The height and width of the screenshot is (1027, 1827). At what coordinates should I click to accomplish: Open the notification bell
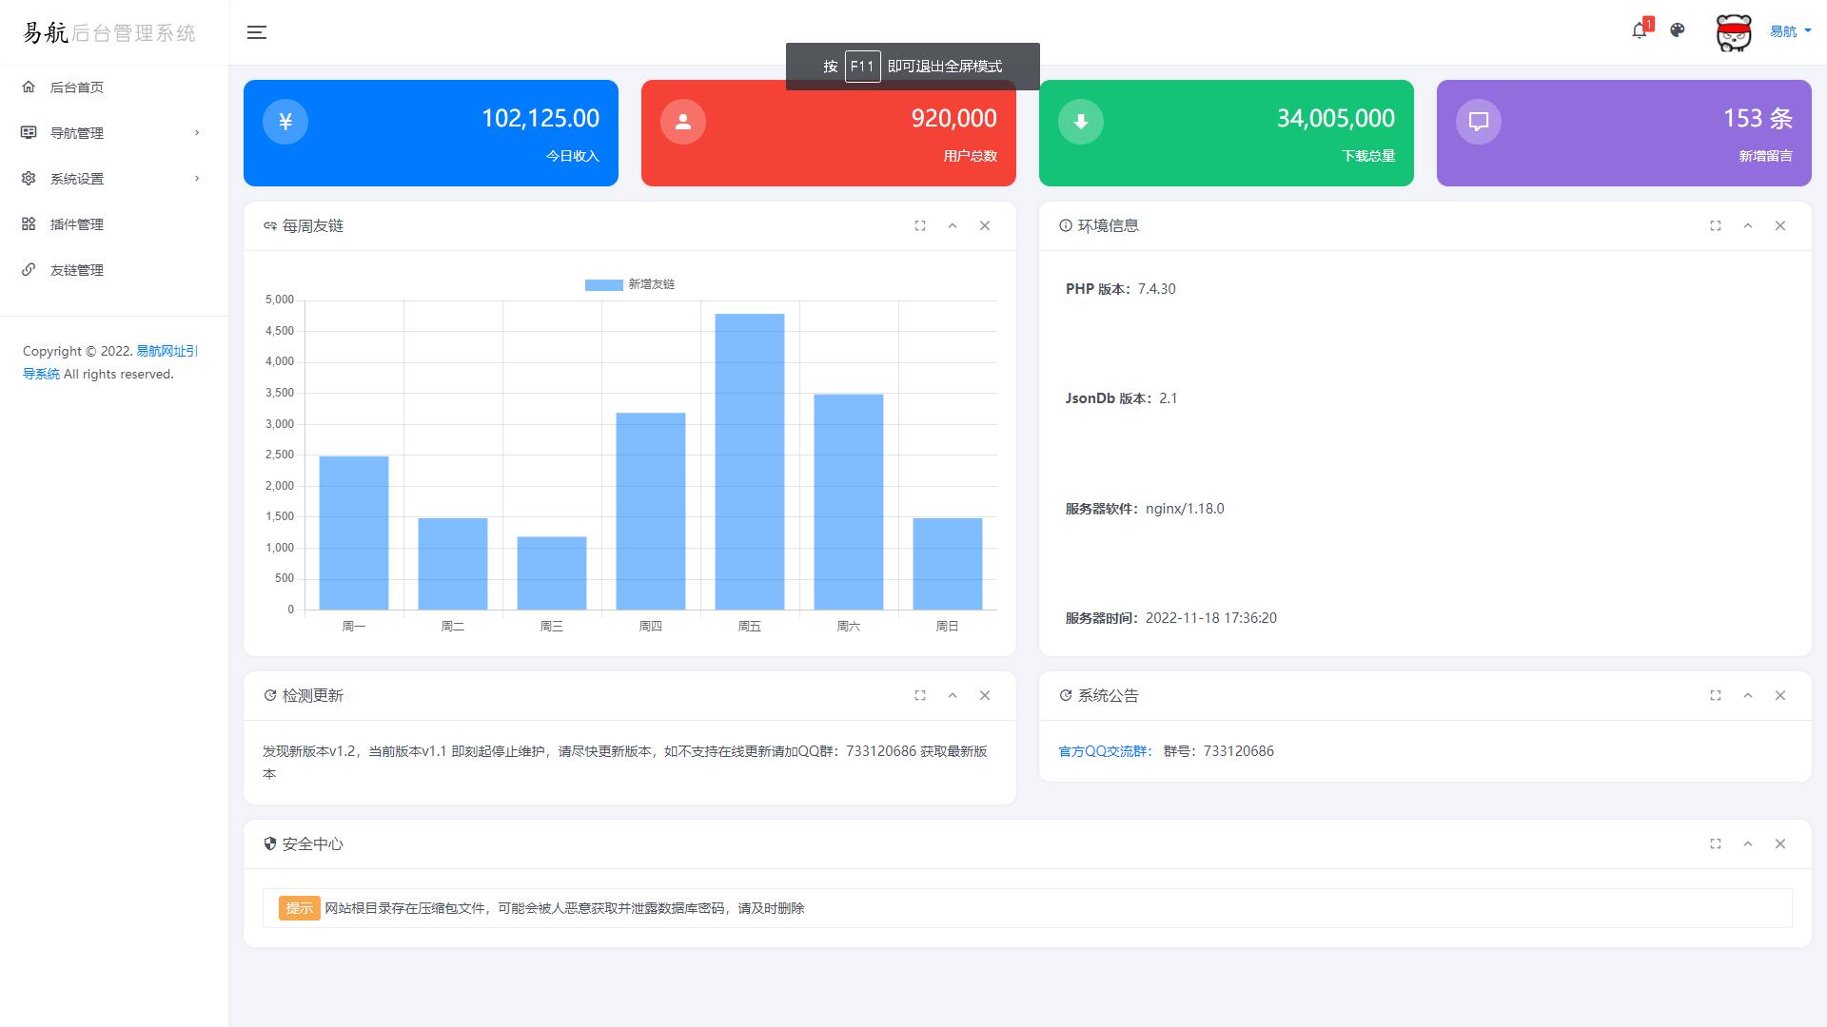1639,30
